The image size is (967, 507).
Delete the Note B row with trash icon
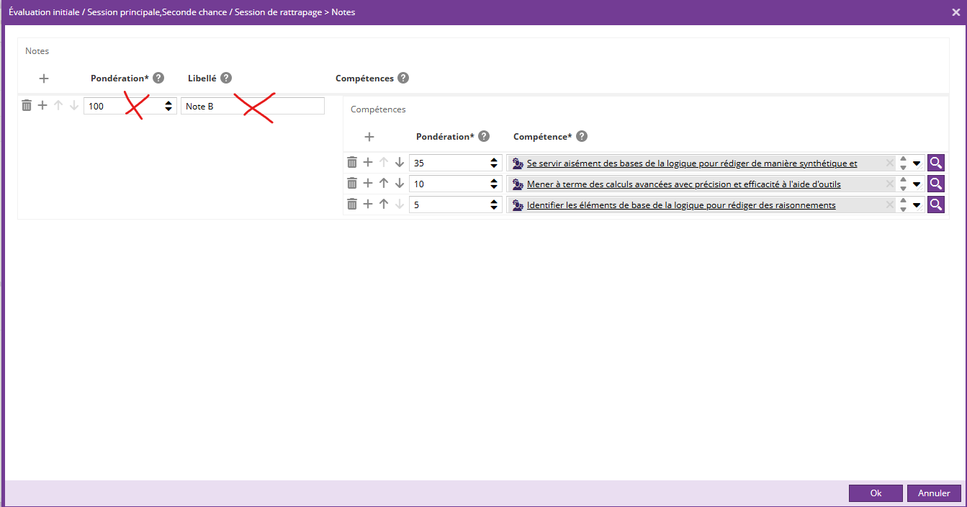pyautogui.click(x=27, y=106)
